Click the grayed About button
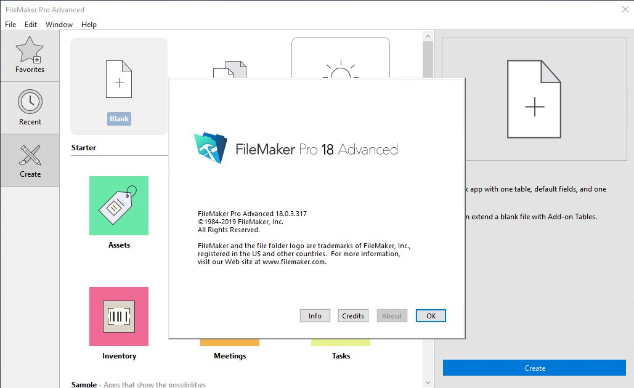634x388 pixels. pyautogui.click(x=392, y=316)
